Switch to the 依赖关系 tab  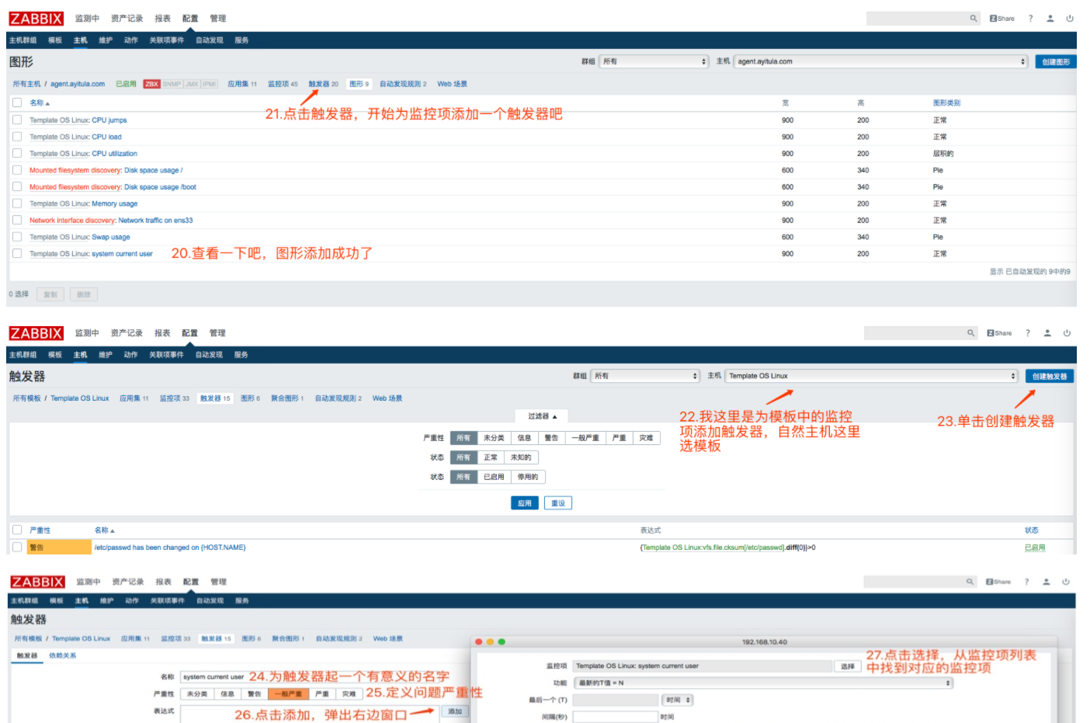coord(63,655)
